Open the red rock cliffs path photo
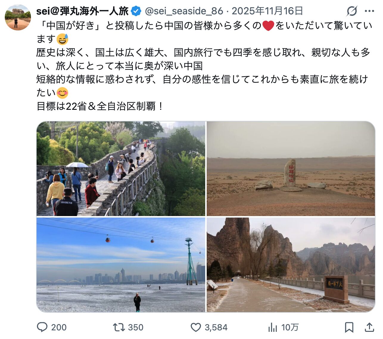This screenshot has width=383, height=339. 291,265
